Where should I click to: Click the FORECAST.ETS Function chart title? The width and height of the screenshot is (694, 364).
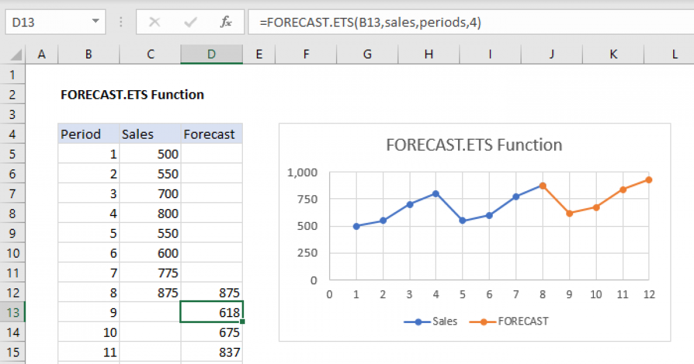tap(474, 145)
